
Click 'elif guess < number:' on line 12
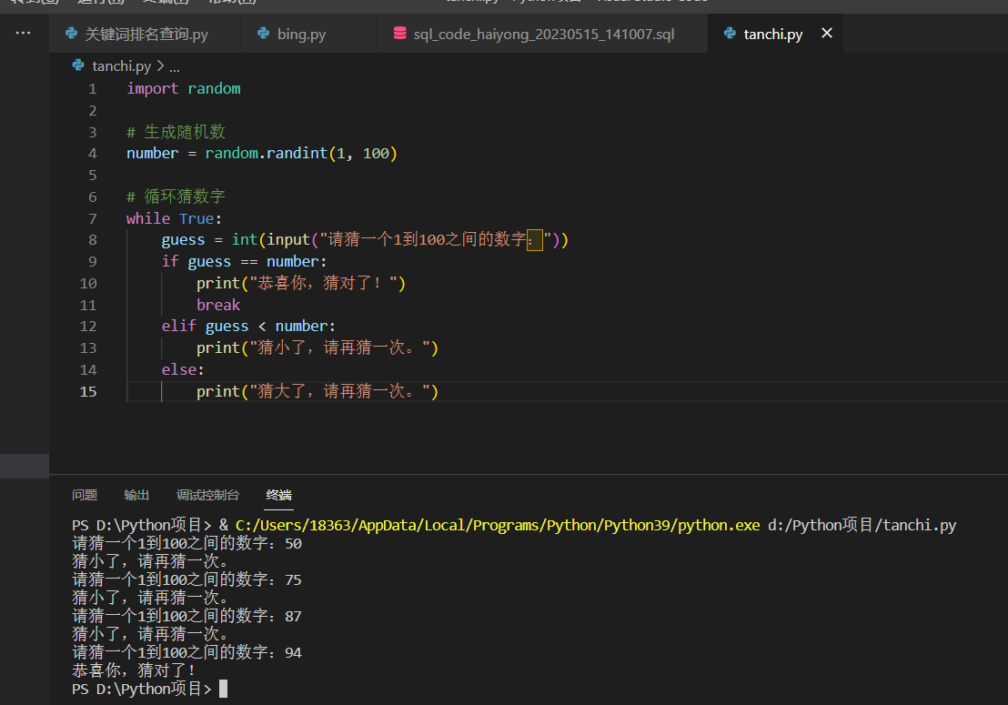click(248, 327)
